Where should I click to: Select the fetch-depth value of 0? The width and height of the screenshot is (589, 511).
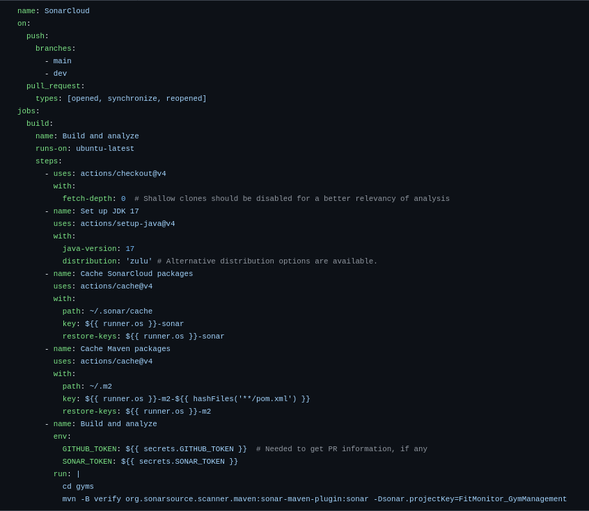[x=123, y=198]
